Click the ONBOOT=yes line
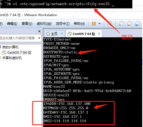143x127 pixels. pos(54,99)
